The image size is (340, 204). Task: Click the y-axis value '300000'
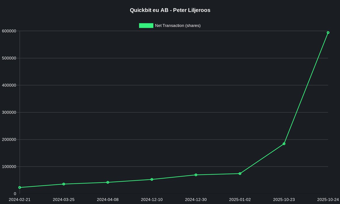pos(9,112)
